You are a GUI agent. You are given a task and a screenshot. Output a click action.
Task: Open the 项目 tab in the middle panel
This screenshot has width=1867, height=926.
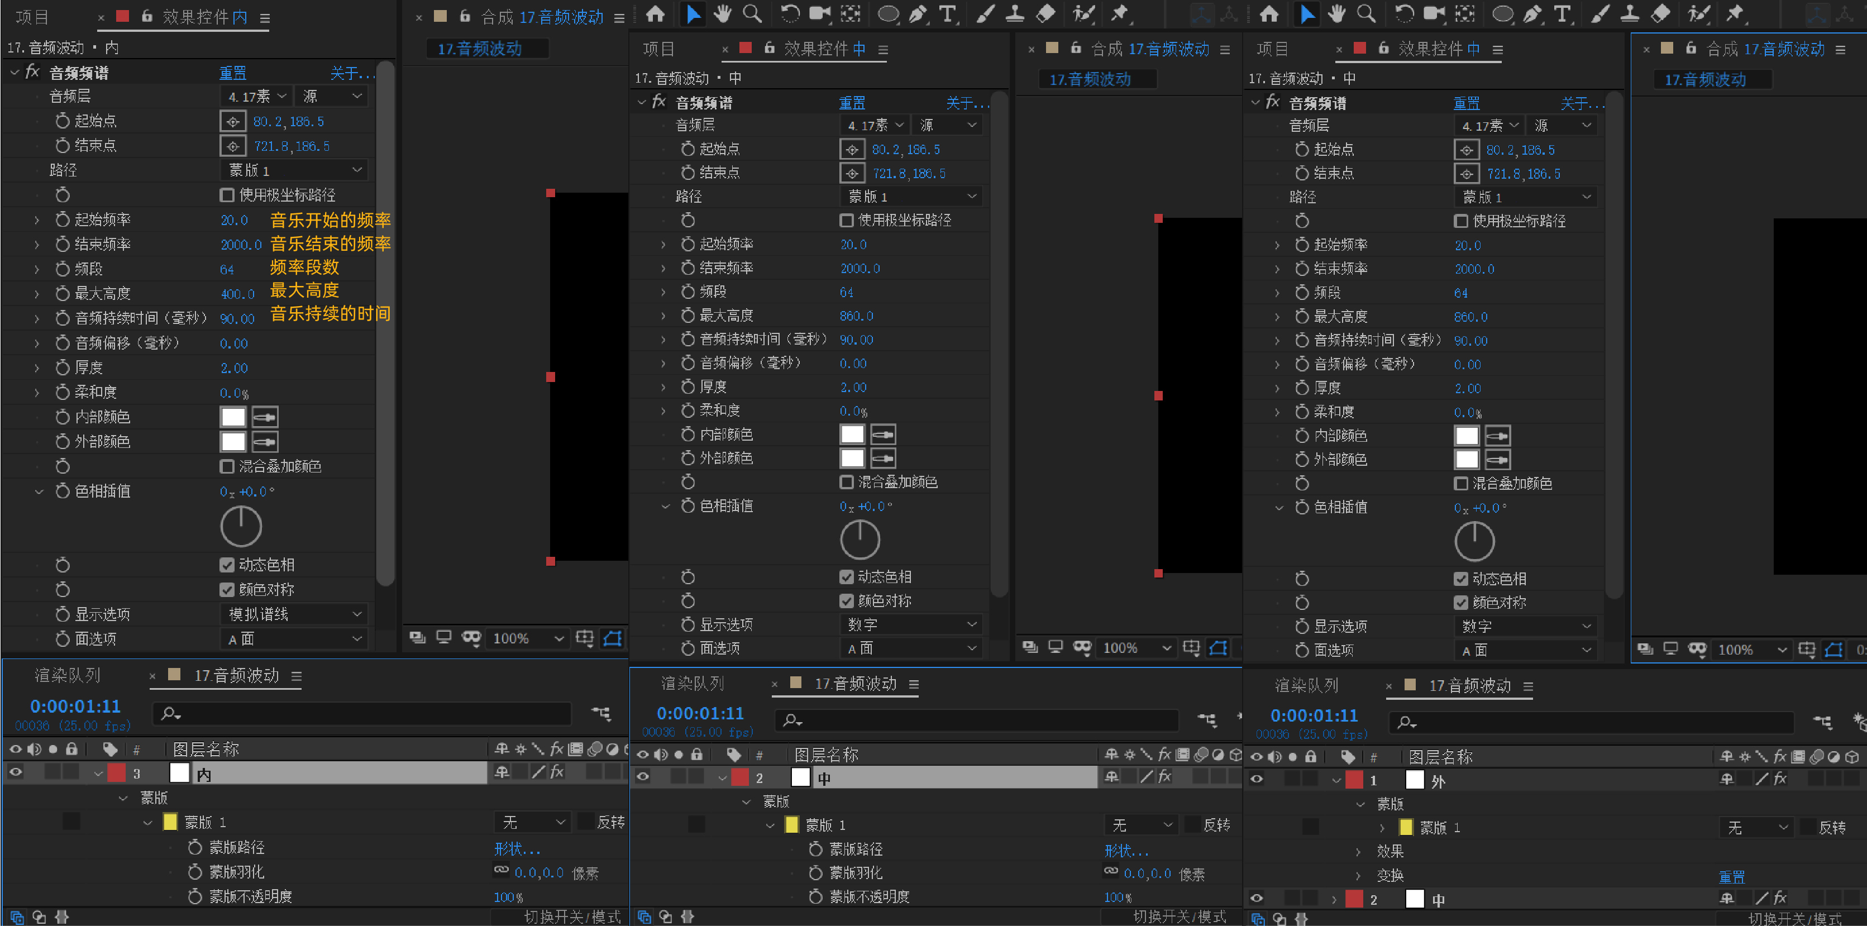(658, 49)
